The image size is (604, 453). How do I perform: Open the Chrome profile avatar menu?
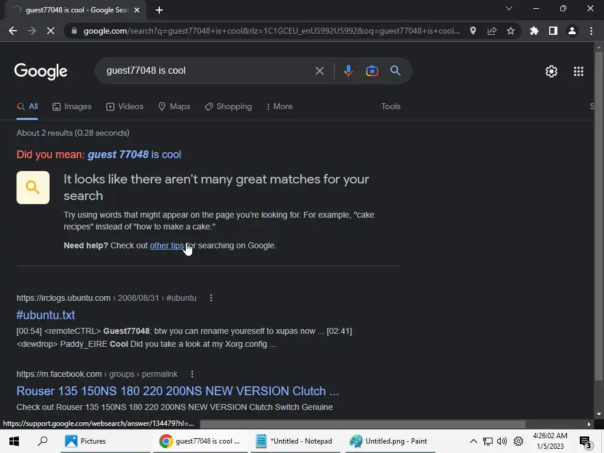click(572, 31)
